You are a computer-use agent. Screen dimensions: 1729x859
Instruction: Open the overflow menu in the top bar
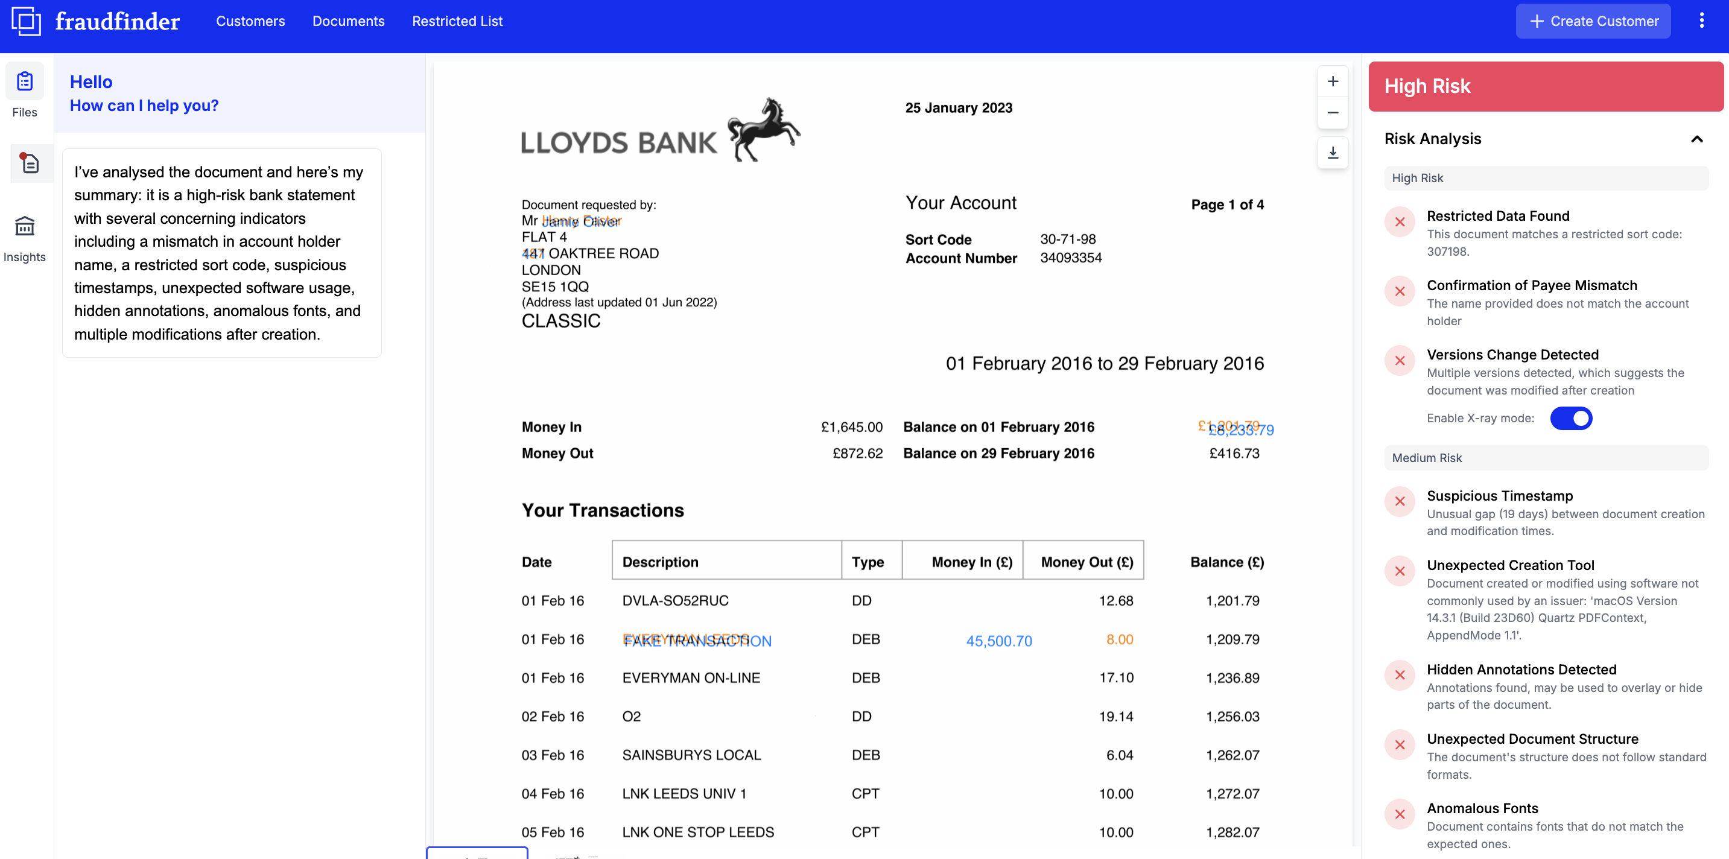tap(1702, 21)
